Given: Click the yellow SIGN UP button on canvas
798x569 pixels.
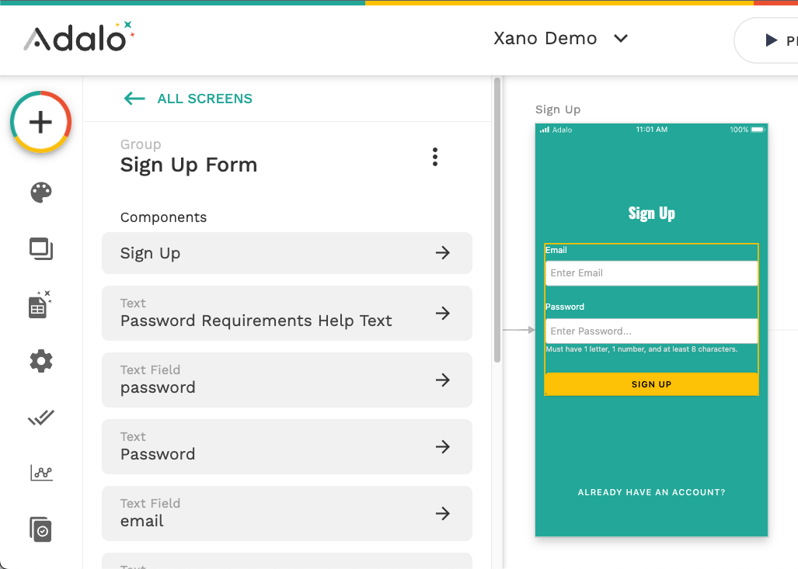Looking at the screenshot, I should click(651, 384).
